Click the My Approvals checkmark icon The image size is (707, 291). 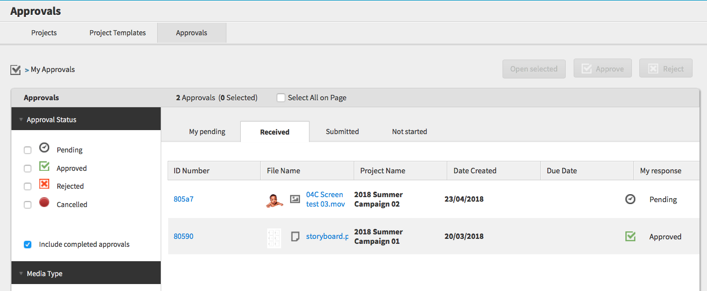point(15,70)
